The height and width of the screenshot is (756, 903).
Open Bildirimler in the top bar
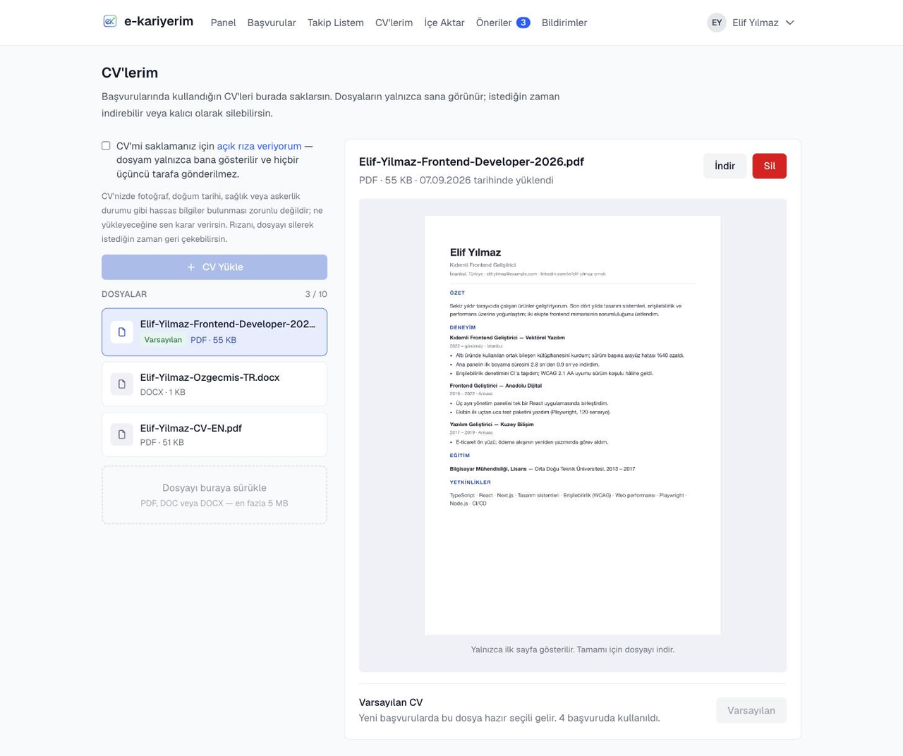(564, 23)
